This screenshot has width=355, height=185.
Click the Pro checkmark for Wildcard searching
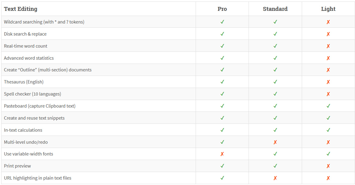pyautogui.click(x=222, y=22)
